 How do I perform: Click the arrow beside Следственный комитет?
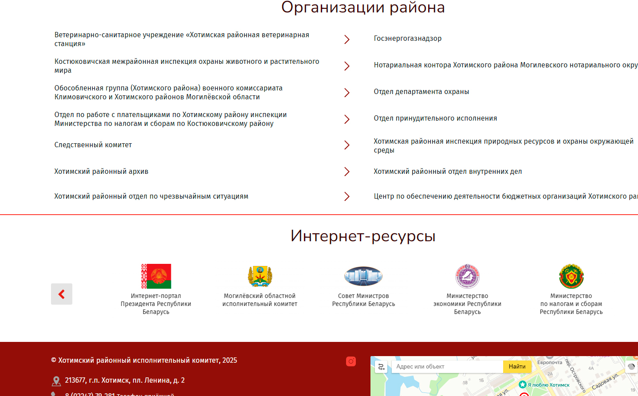click(347, 145)
